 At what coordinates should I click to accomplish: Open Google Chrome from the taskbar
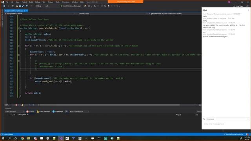22,138
